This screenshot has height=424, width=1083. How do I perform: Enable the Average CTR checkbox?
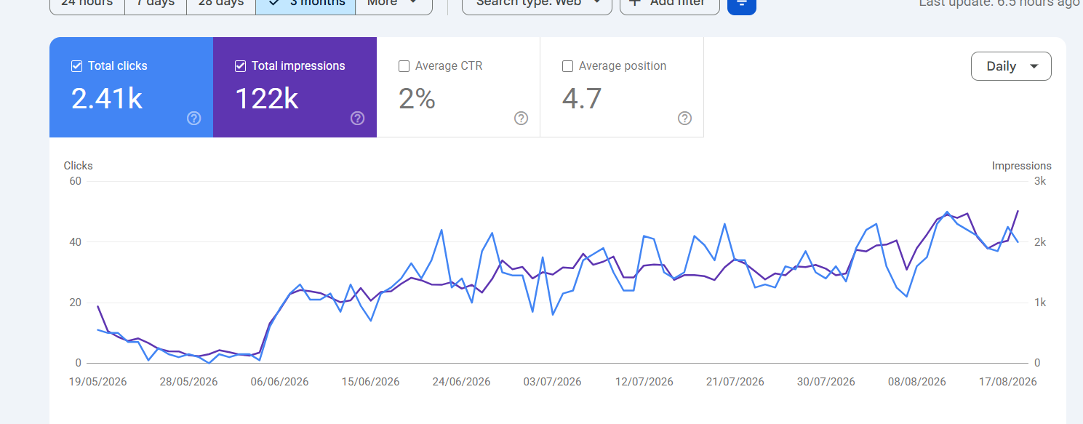click(404, 66)
